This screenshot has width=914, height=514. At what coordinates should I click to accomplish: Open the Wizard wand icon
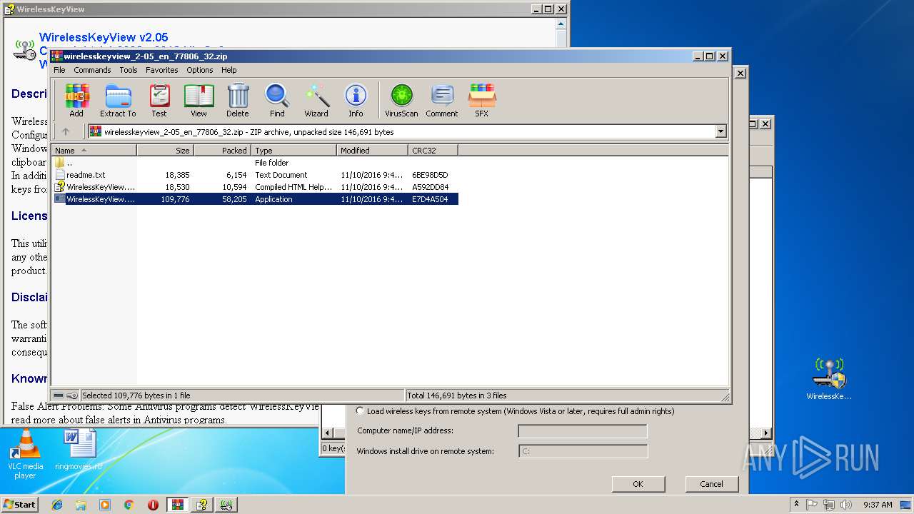[x=316, y=100]
